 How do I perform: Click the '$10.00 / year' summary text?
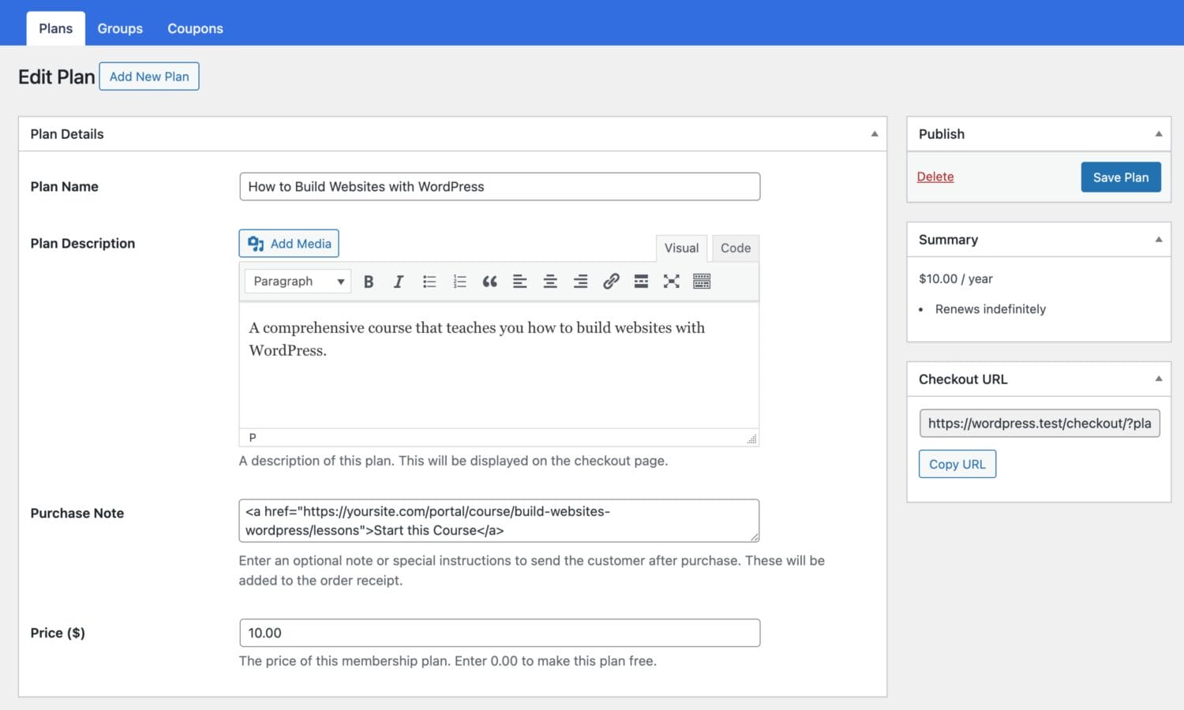point(956,278)
